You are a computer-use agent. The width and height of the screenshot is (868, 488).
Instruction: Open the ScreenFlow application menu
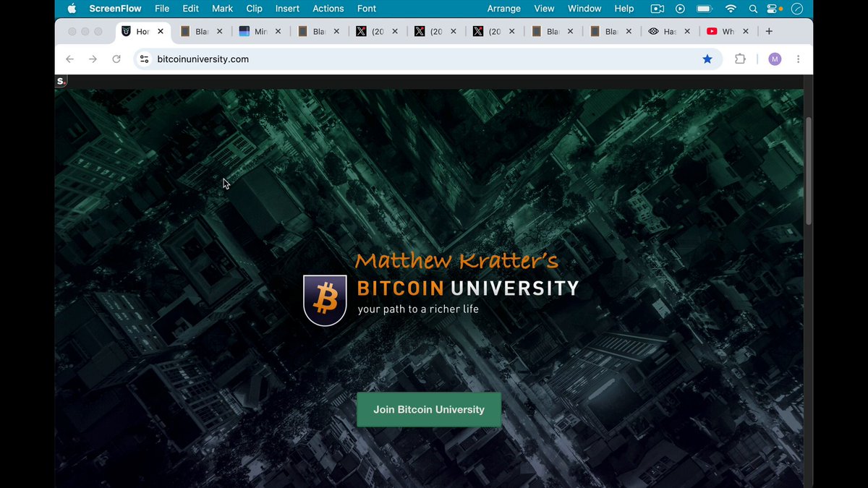click(114, 9)
